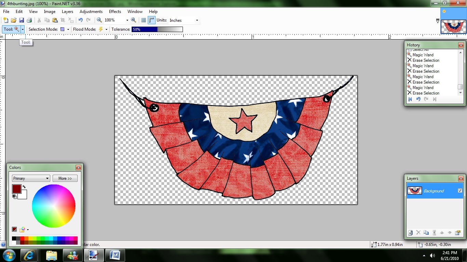Click the Zoom In magnifier icon
This screenshot has height=262, width=467.
(134, 20)
